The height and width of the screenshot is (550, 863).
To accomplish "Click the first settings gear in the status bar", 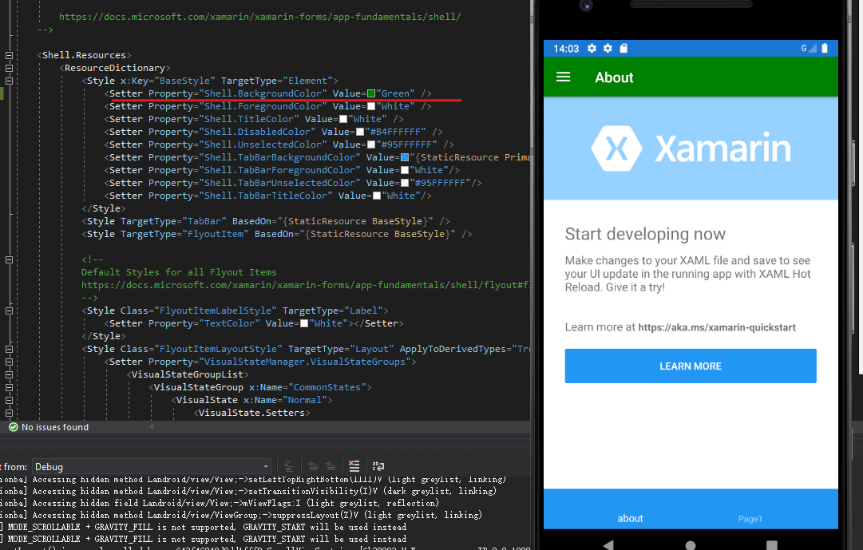I will [592, 49].
